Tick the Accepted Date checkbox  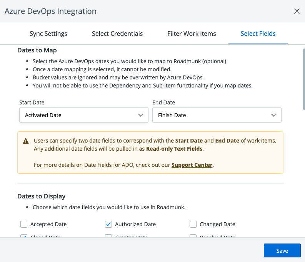[24, 224]
